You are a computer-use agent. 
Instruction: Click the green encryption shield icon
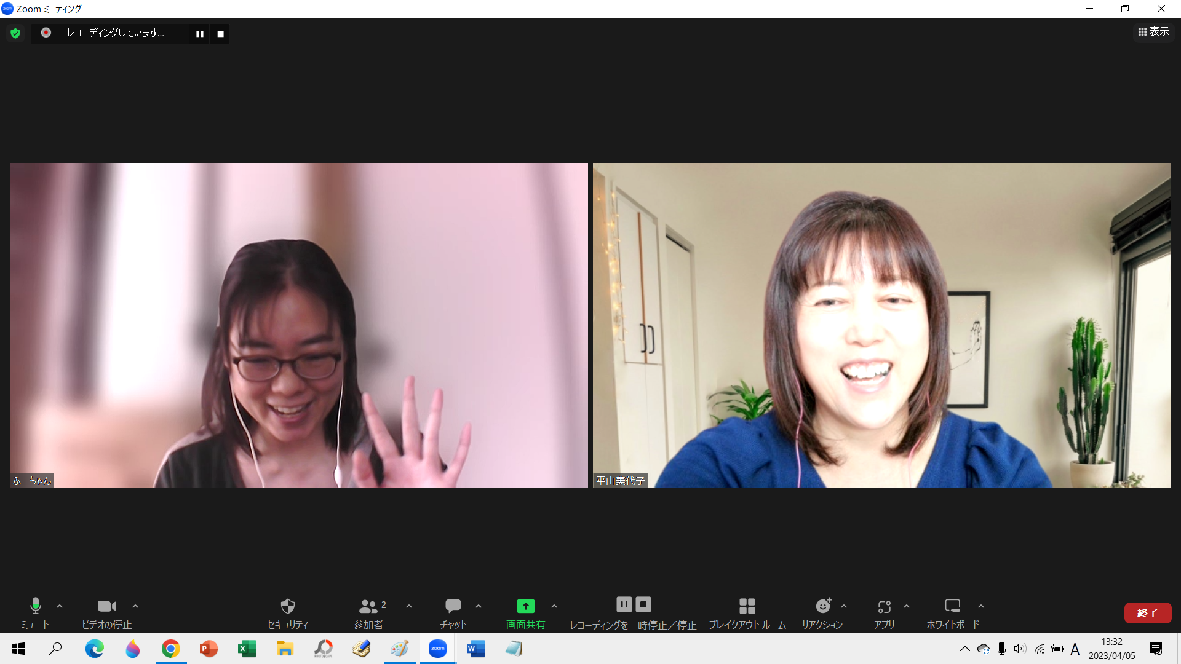15,33
